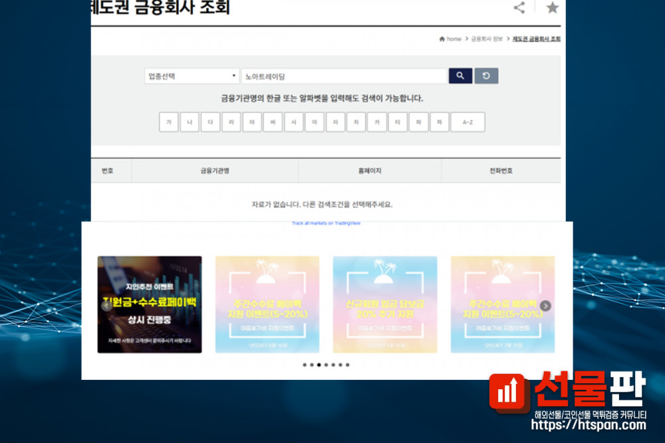
Task: Click the 선물판 logo icon
Action: (509, 391)
